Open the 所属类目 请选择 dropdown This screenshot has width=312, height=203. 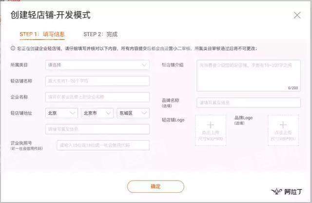click(x=97, y=65)
